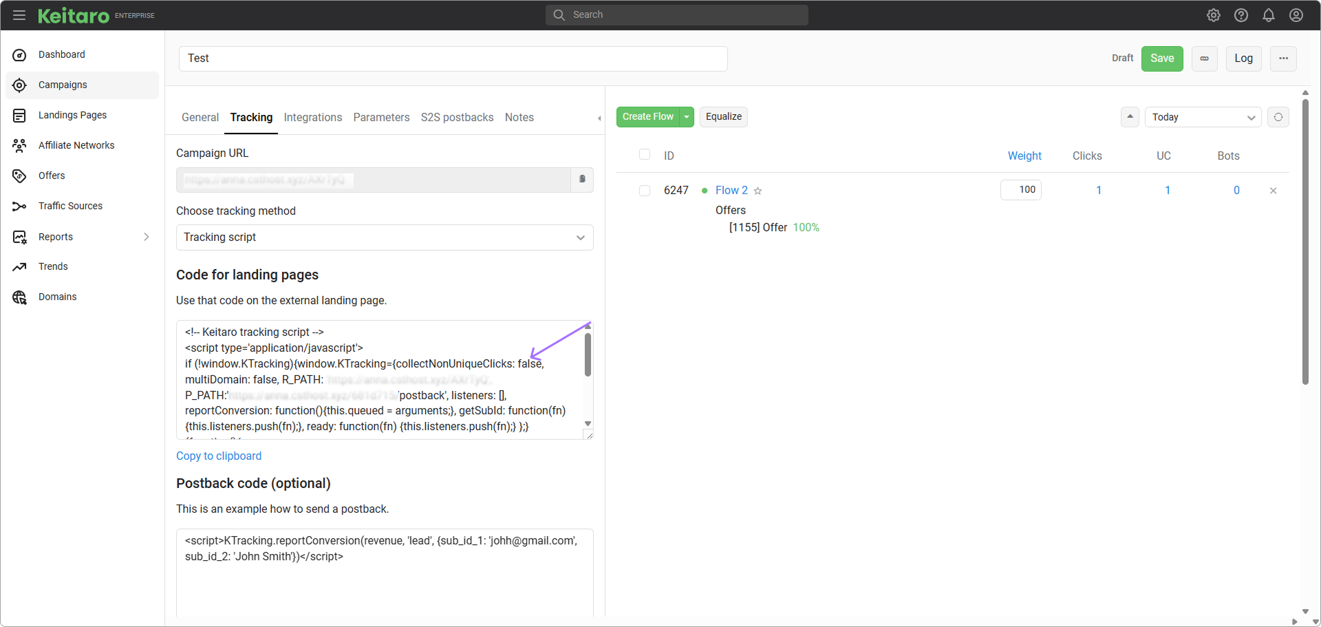This screenshot has width=1321, height=627.
Task: Open the hamburger menu
Action: pyautogui.click(x=19, y=15)
